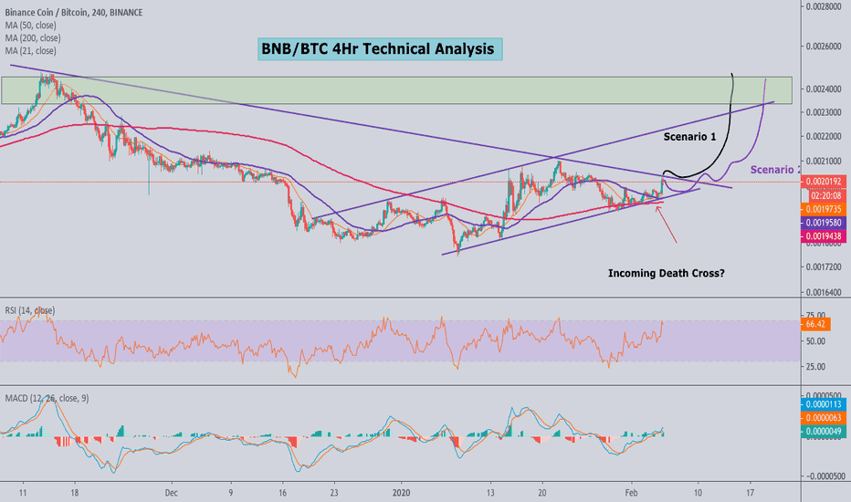Click the MACD -0.0000500 axis label
Image resolution: width=851 pixels, height=502 pixels.
(825, 476)
